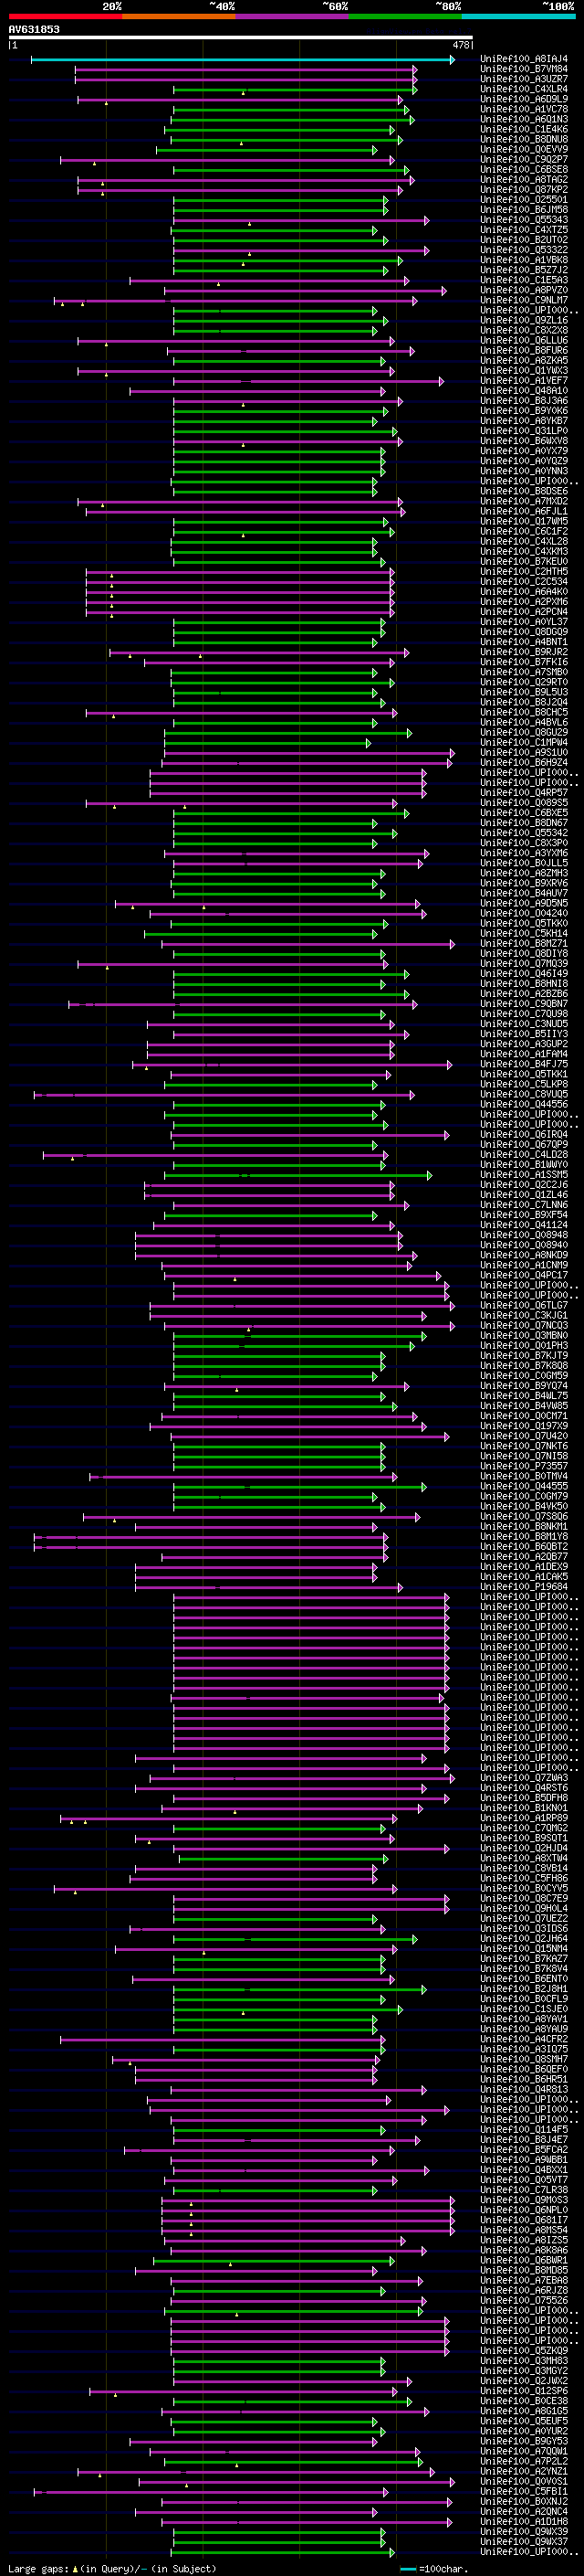Click the UniRef100_Q4PC17 entry
The image size is (584, 2576).
click(x=524, y=1275)
